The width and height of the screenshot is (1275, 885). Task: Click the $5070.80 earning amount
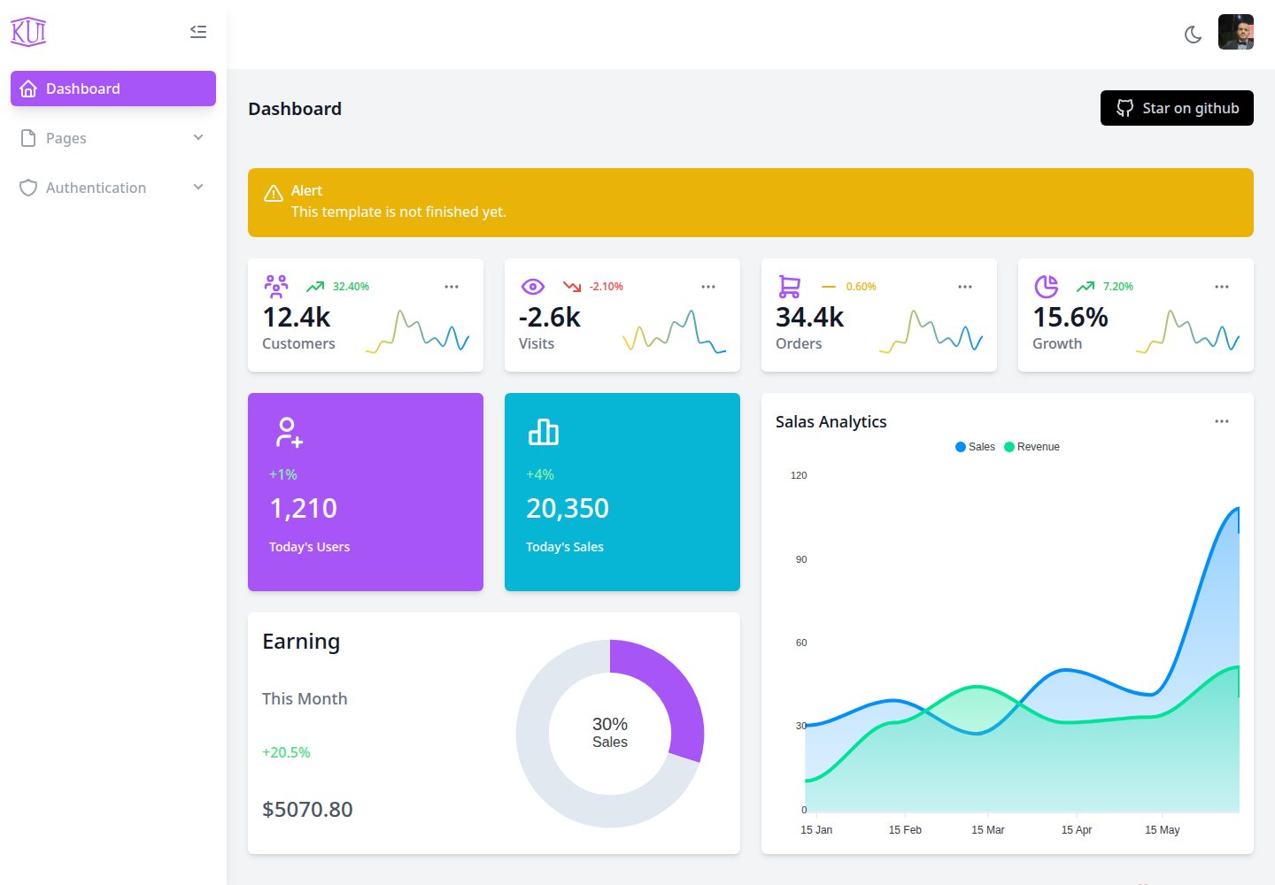point(307,809)
